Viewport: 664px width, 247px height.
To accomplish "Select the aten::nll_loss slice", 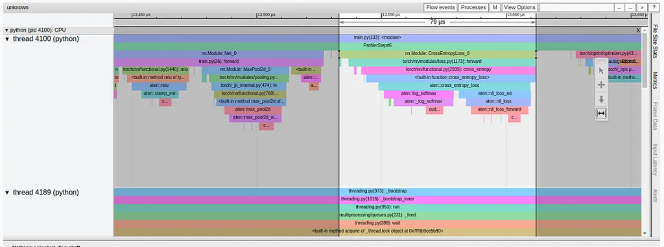I will pyautogui.click(x=498, y=102).
